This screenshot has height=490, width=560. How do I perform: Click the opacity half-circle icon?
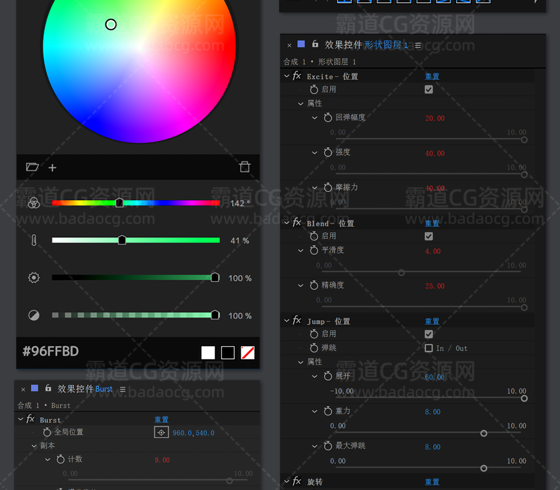[x=34, y=315]
